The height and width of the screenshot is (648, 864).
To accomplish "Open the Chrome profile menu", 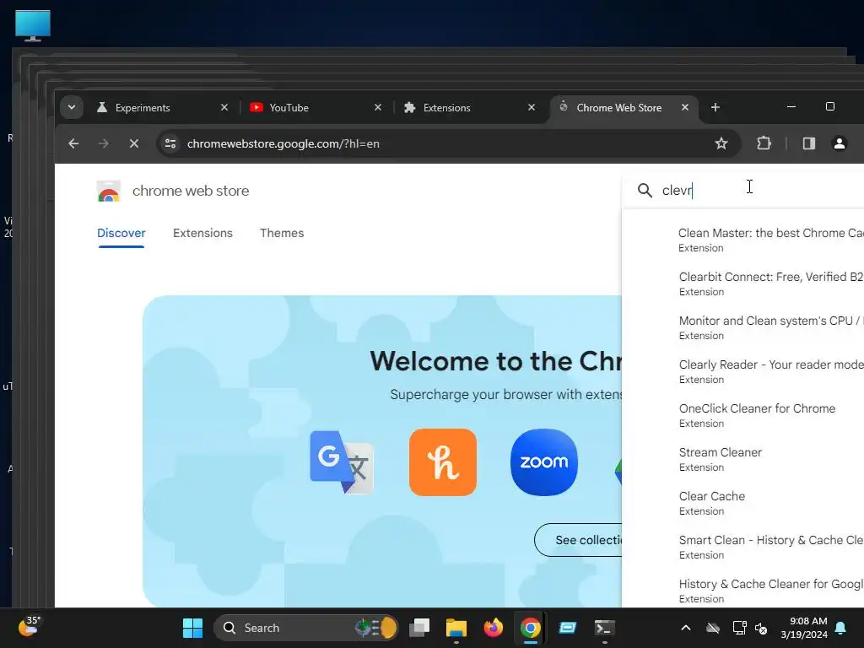I will click(x=840, y=143).
